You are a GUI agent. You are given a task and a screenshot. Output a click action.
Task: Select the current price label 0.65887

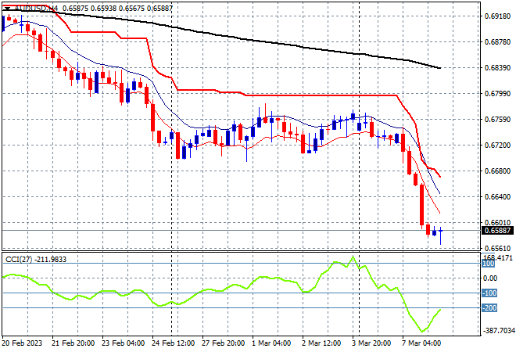tap(497, 231)
